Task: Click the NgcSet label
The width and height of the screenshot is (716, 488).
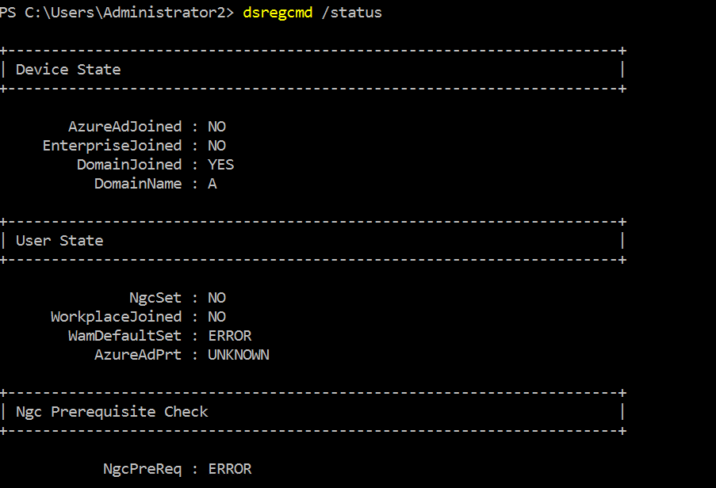Action: coord(155,299)
